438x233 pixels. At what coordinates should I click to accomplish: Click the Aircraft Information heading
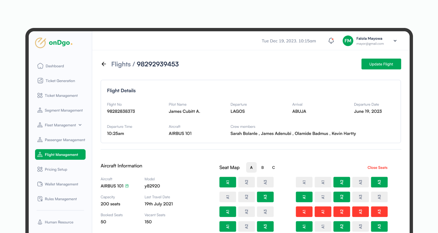pos(122,166)
